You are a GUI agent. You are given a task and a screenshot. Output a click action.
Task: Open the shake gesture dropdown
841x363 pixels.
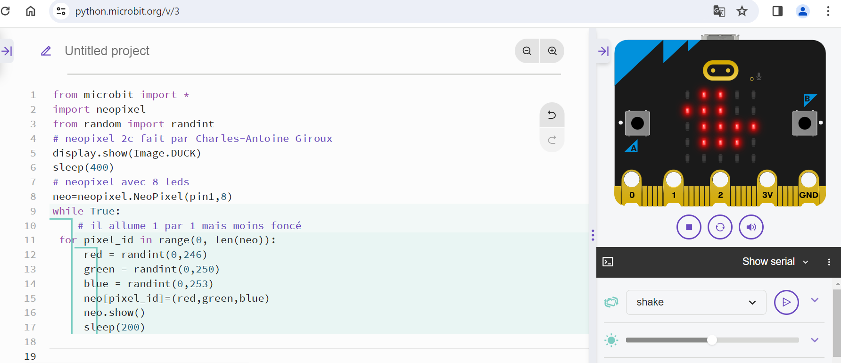(x=696, y=302)
